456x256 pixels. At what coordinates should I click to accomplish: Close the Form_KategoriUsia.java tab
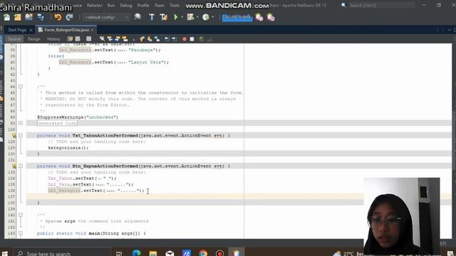point(93,30)
